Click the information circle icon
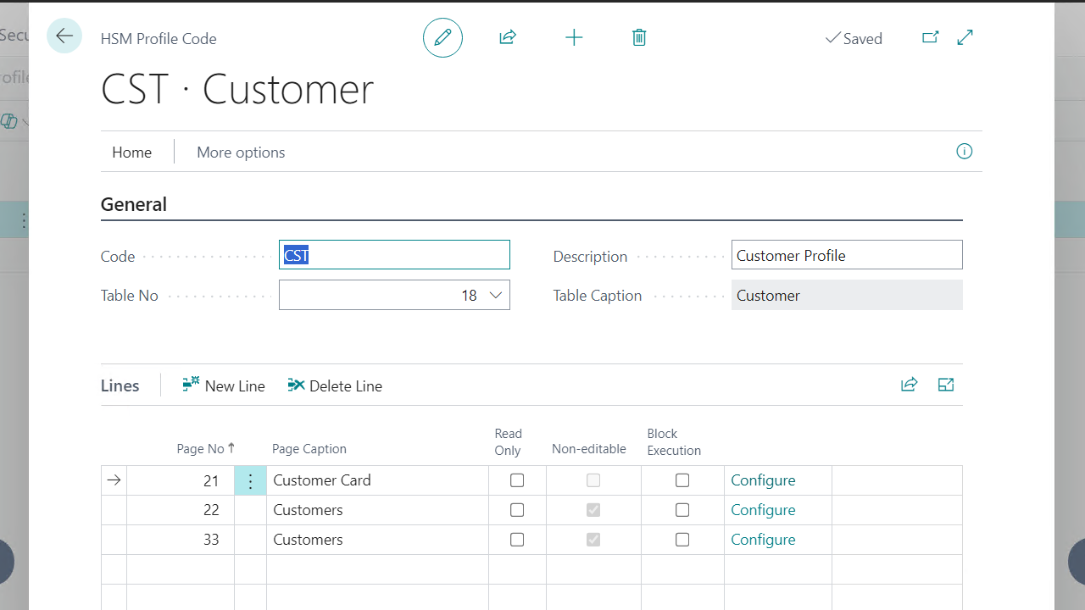The height and width of the screenshot is (610, 1085). point(964,152)
